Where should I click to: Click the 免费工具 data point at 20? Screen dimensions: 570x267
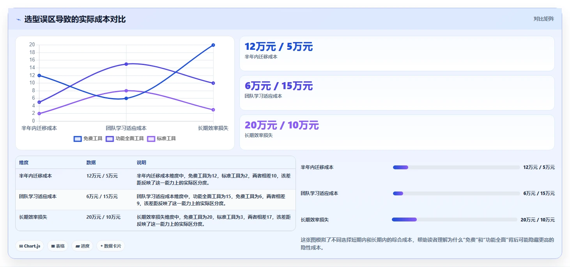[x=213, y=45]
